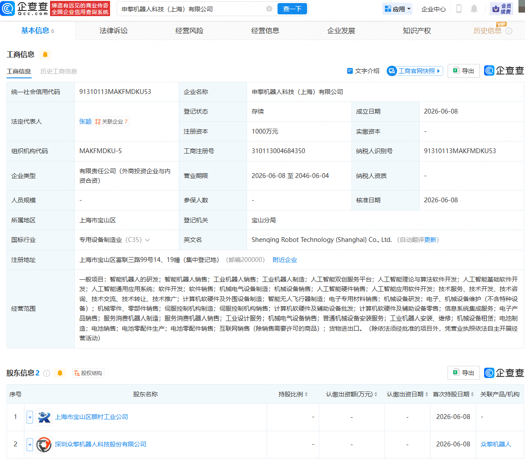Open 企业中心 link in header
525x459 pixels.
434,9
